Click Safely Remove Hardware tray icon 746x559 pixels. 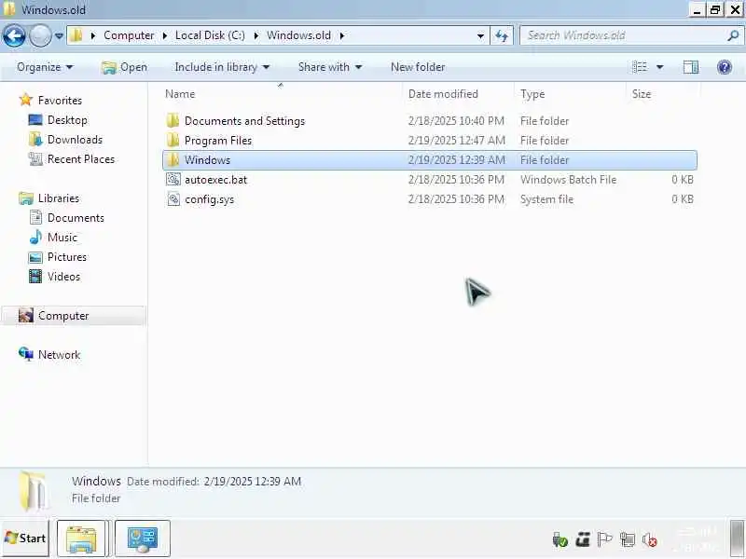559,540
